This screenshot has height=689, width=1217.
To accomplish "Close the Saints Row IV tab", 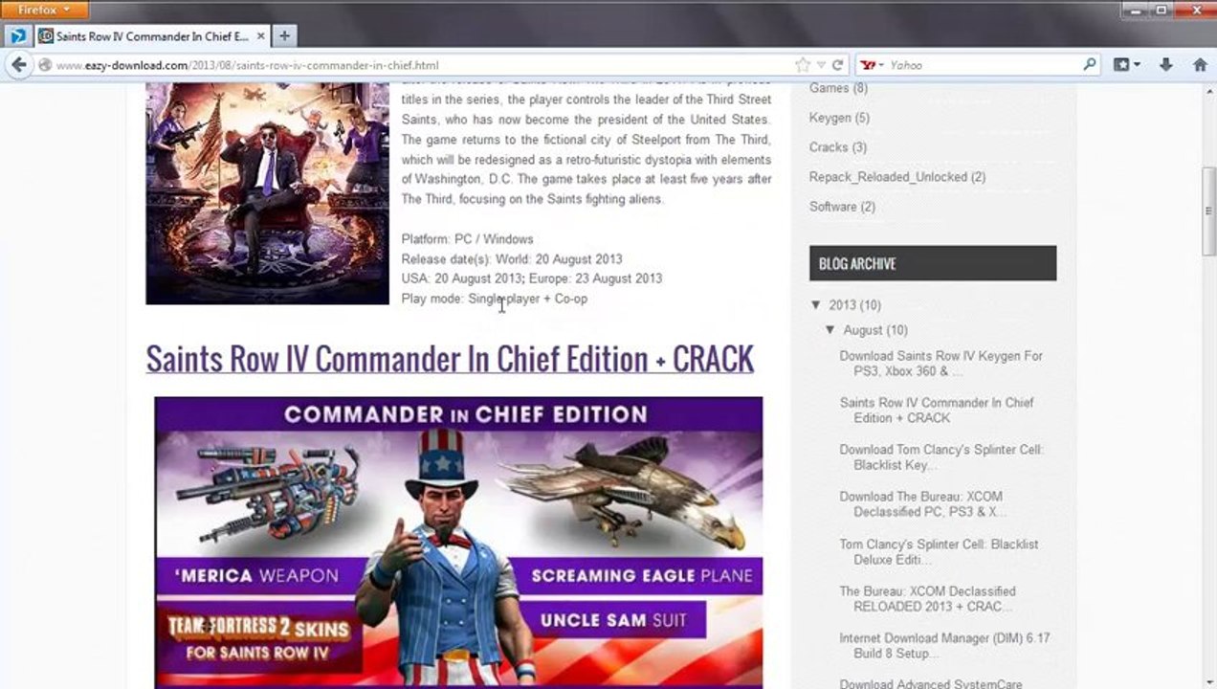I will [260, 36].
